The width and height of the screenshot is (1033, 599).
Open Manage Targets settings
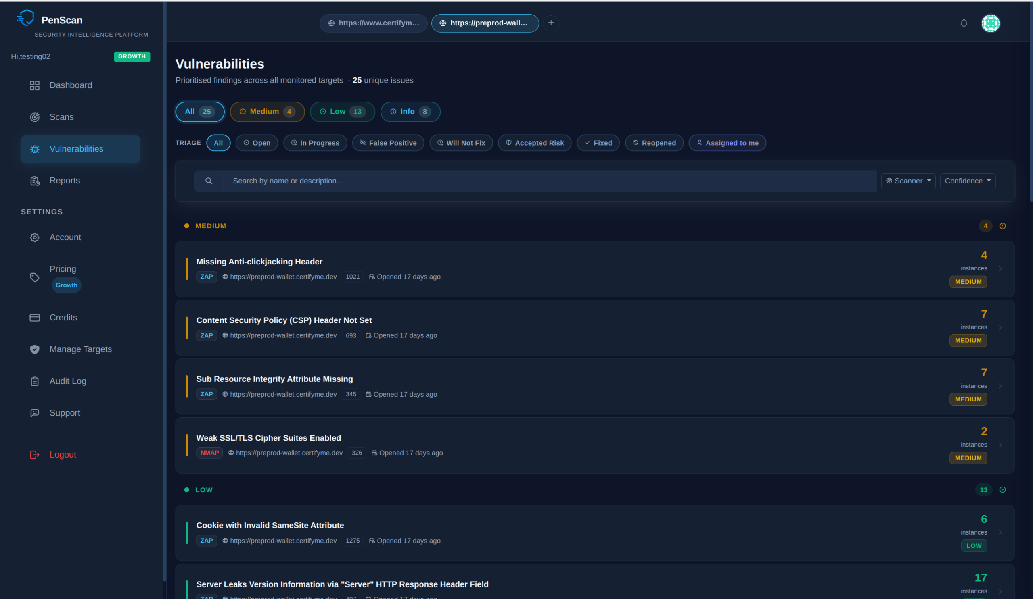point(80,349)
